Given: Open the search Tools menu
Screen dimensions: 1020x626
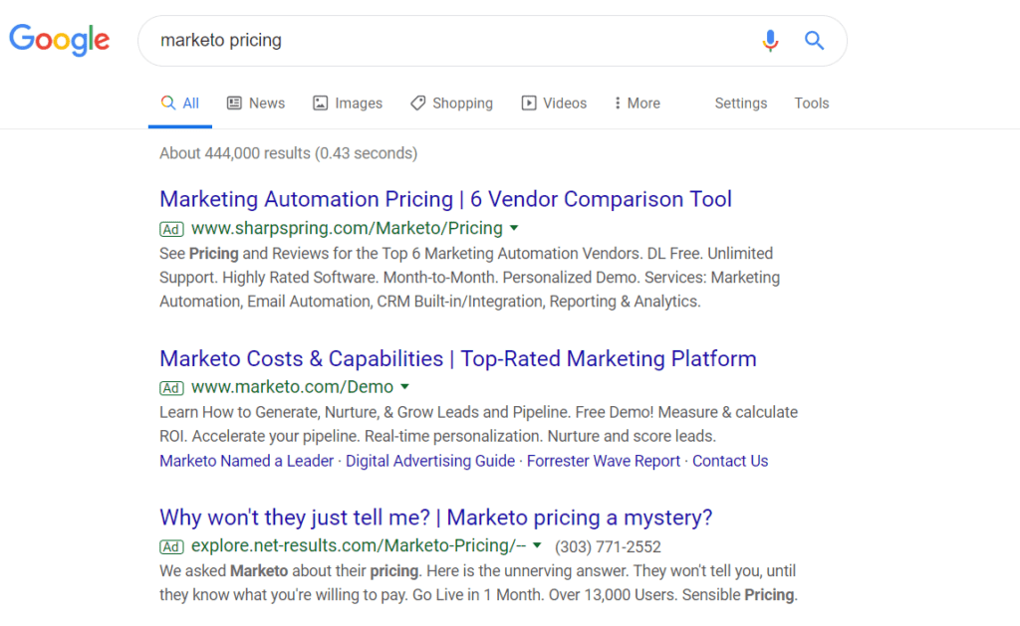Looking at the screenshot, I should coord(811,103).
